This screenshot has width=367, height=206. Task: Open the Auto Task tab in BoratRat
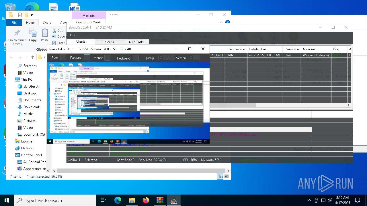pyautogui.click(x=136, y=42)
